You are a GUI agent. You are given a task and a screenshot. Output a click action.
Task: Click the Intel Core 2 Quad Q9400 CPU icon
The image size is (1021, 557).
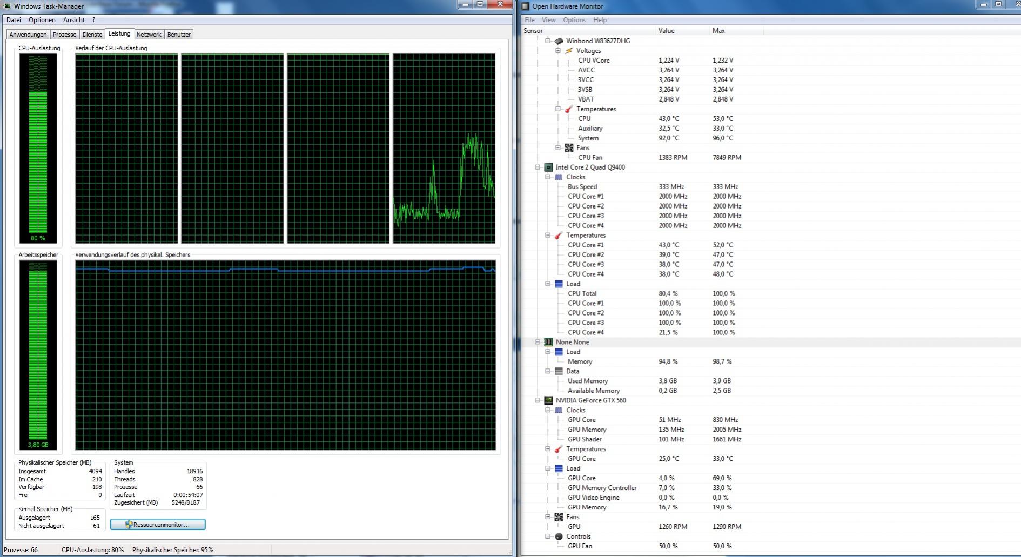(548, 167)
